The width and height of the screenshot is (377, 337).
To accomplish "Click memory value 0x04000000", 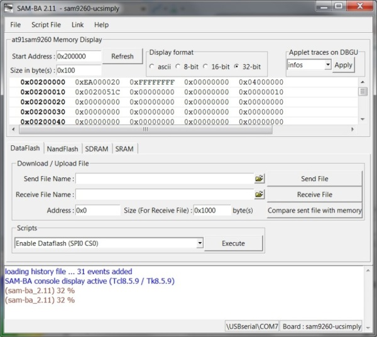I will pos(261,82).
